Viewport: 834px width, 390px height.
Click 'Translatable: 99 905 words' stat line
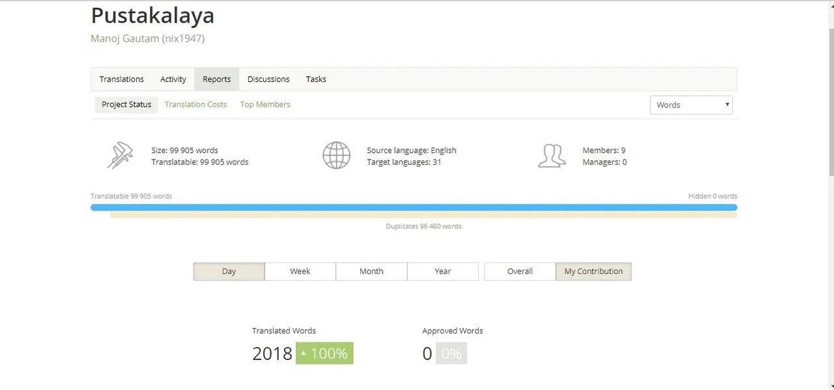click(200, 162)
